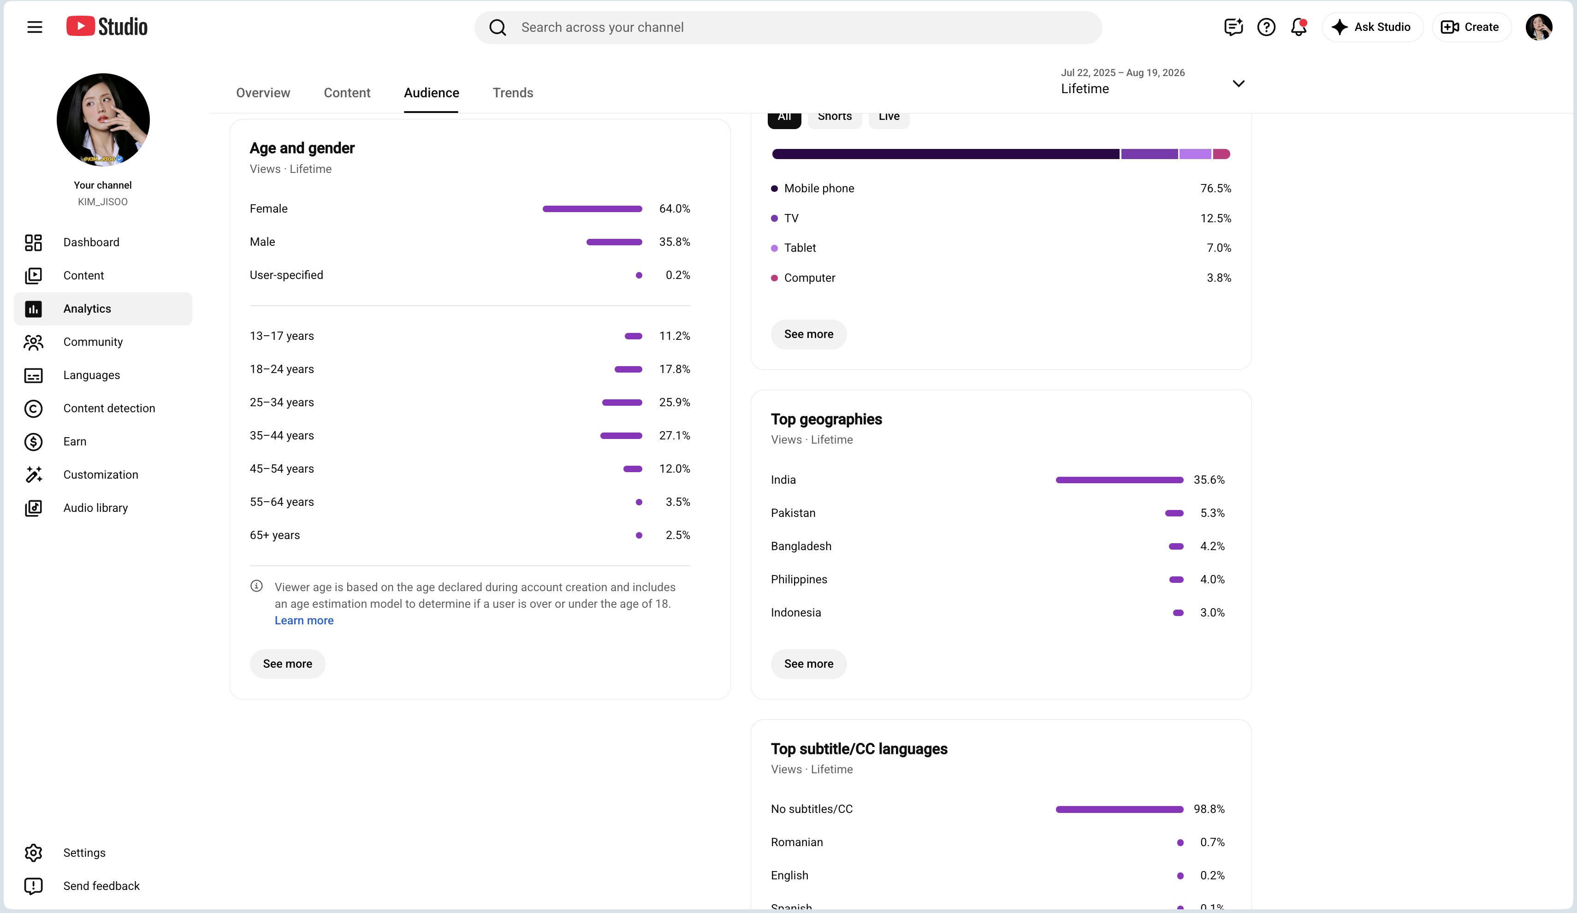The image size is (1577, 913).
Task: Open the Settings gear in sidebar
Action: pyautogui.click(x=33, y=852)
